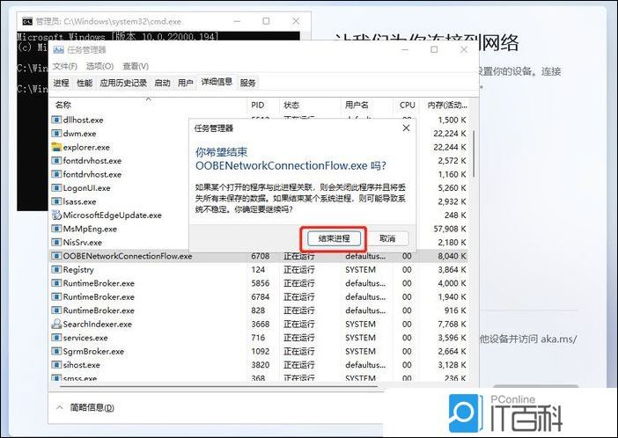The height and width of the screenshot is (438, 618).
Task: Click the 57,908 K memory value
Action: tap(449, 229)
